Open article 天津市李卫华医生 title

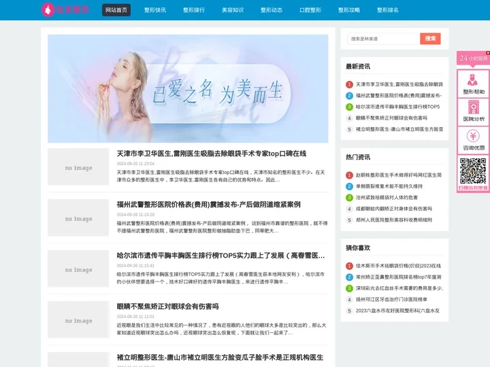click(x=212, y=154)
